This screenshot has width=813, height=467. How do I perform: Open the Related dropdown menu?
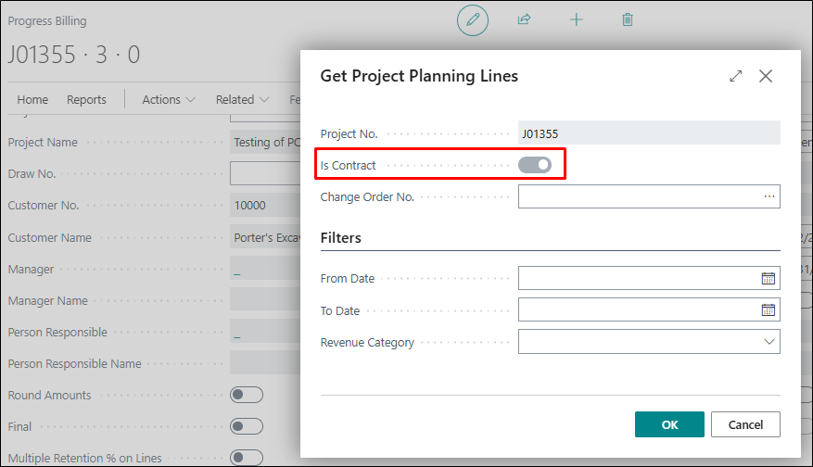click(242, 99)
